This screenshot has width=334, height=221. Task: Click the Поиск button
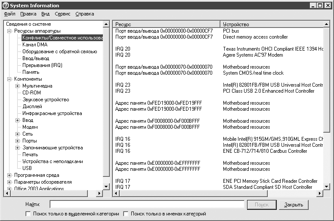pos(262,205)
